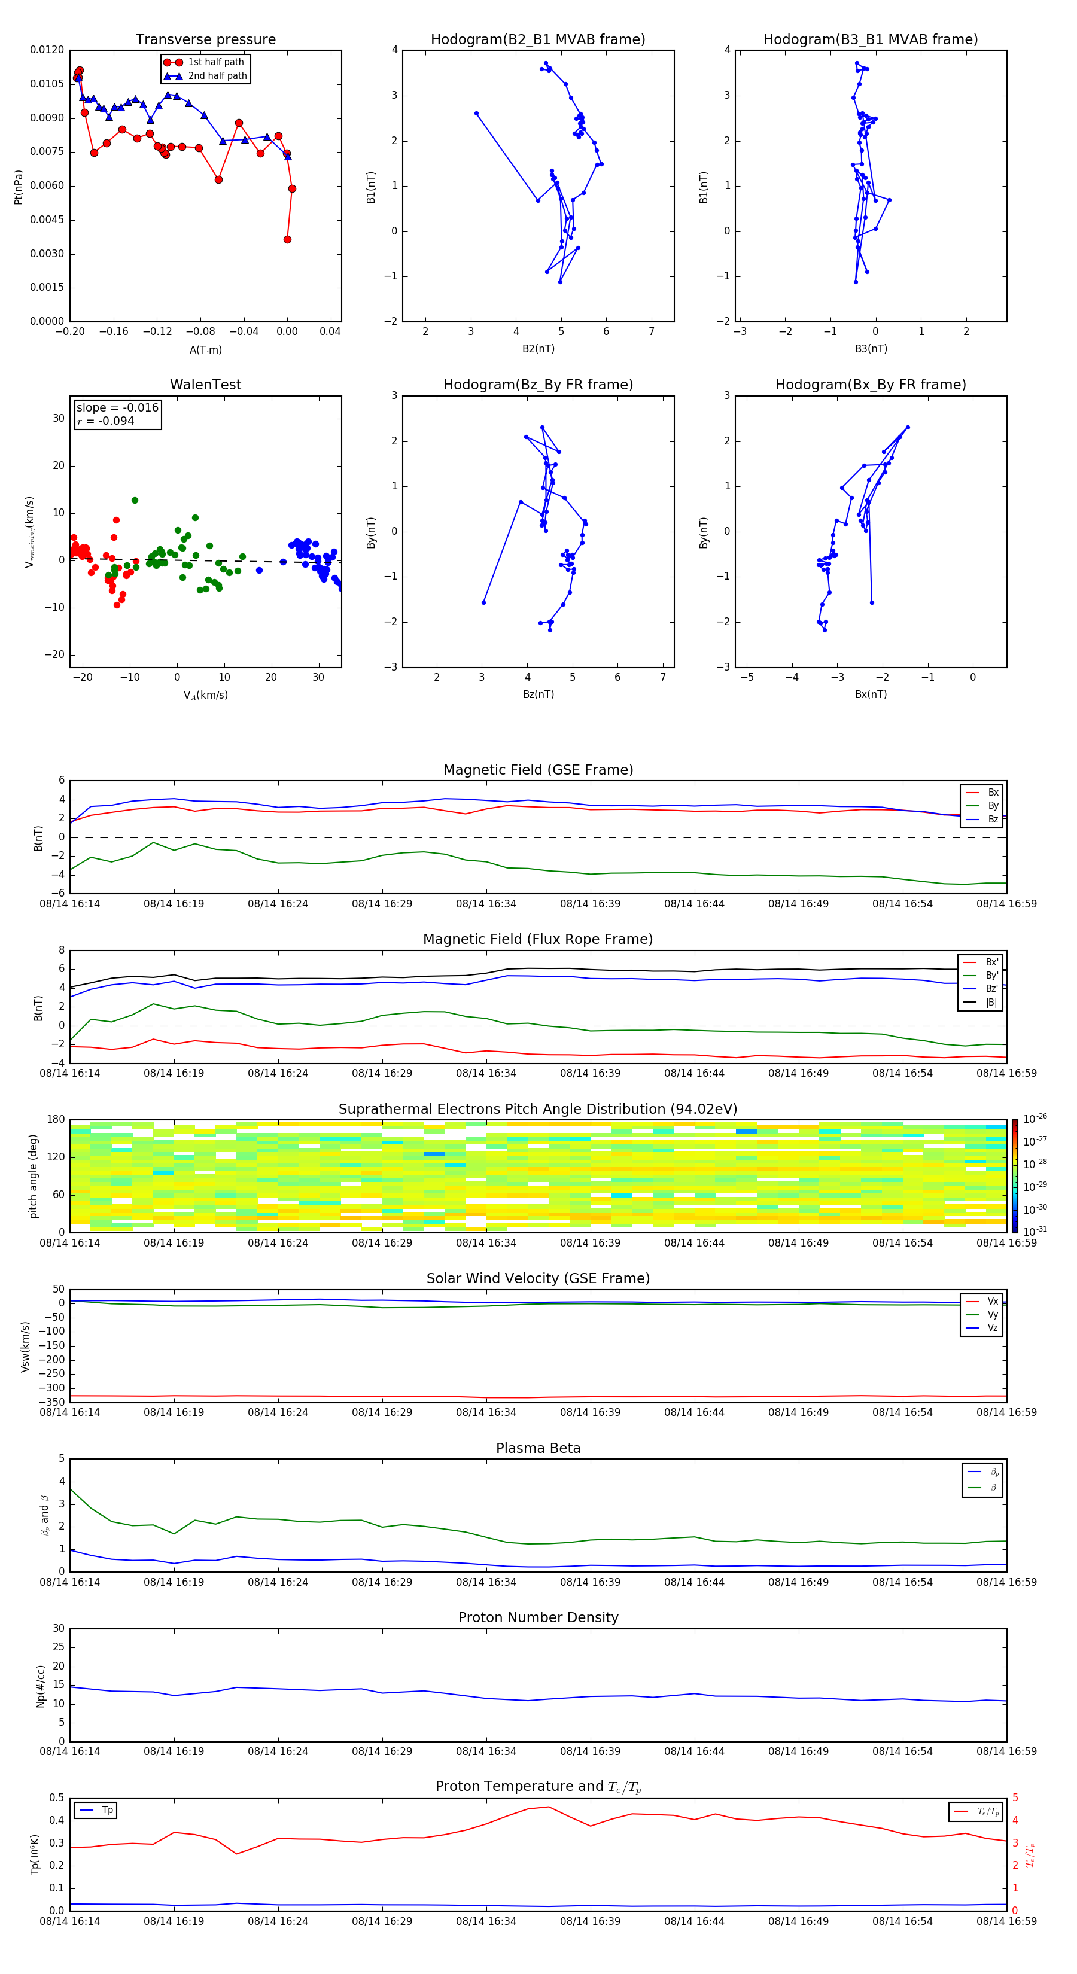Click the 'Np(#/cc)' axis label
The image size is (1077, 1974).
pos(41,1686)
